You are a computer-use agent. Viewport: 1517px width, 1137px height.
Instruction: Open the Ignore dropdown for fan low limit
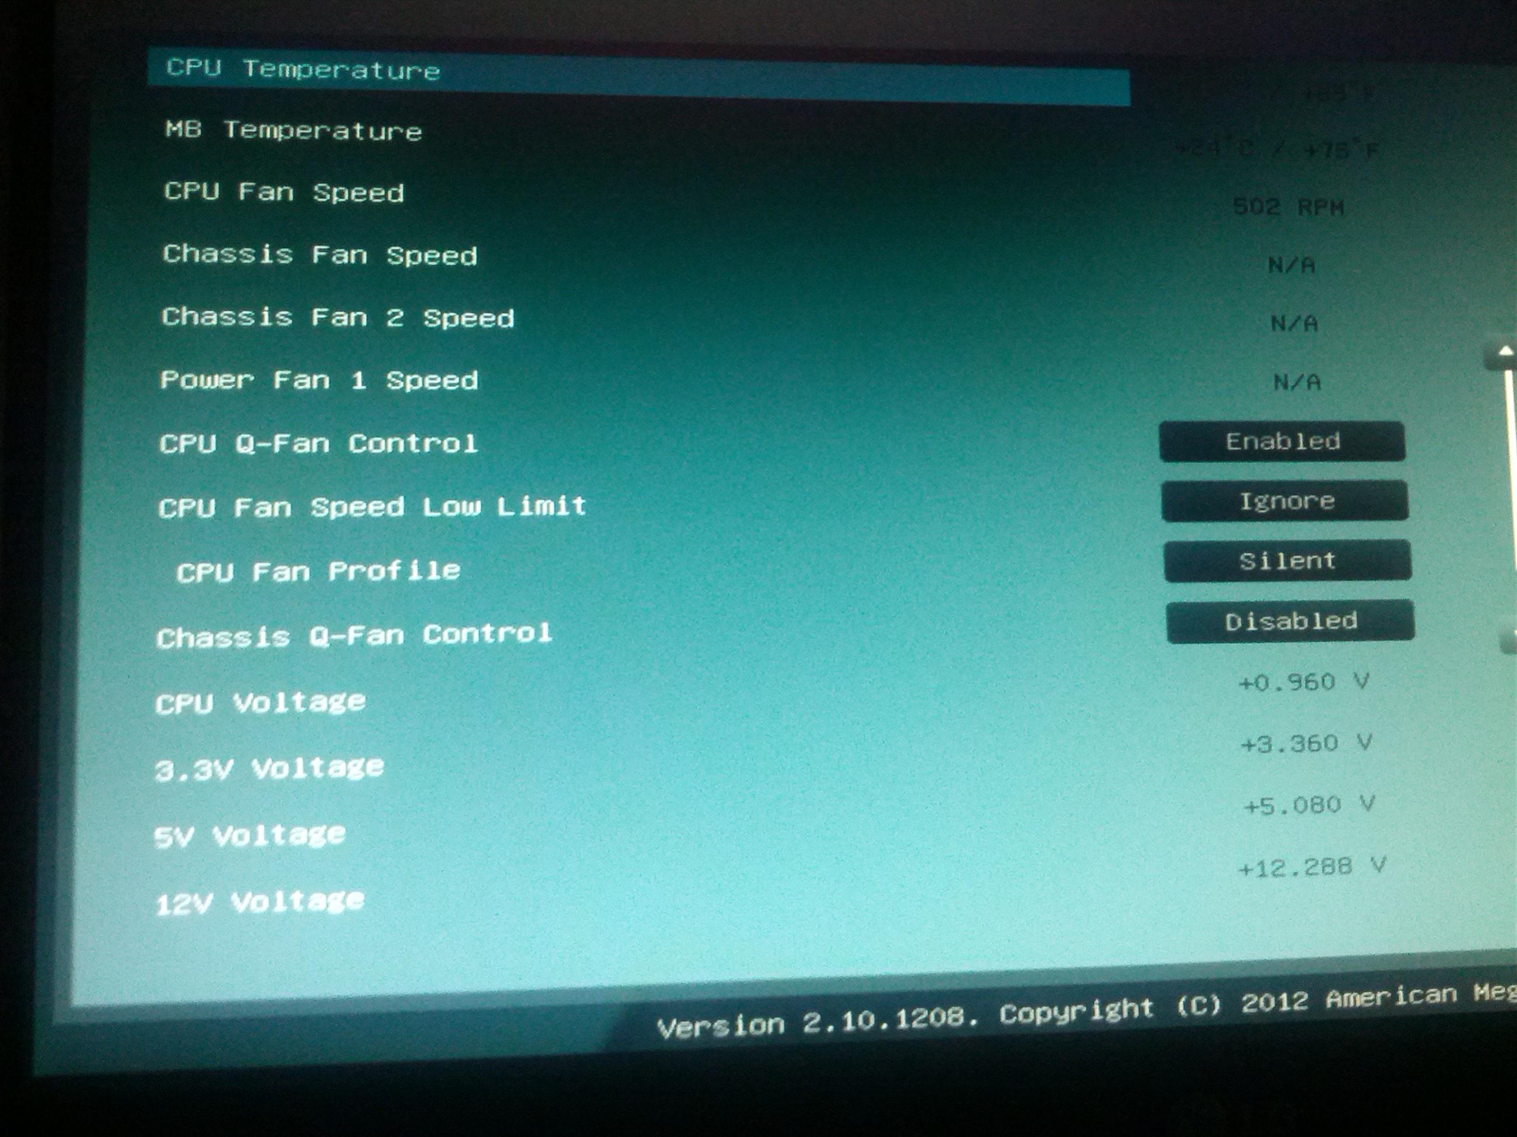[1285, 501]
